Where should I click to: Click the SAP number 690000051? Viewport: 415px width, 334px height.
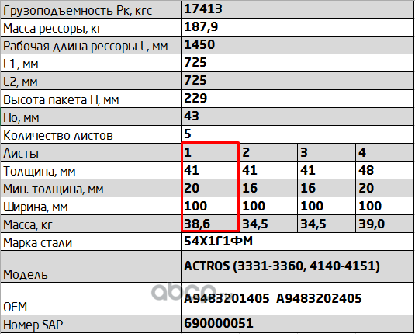219,323
